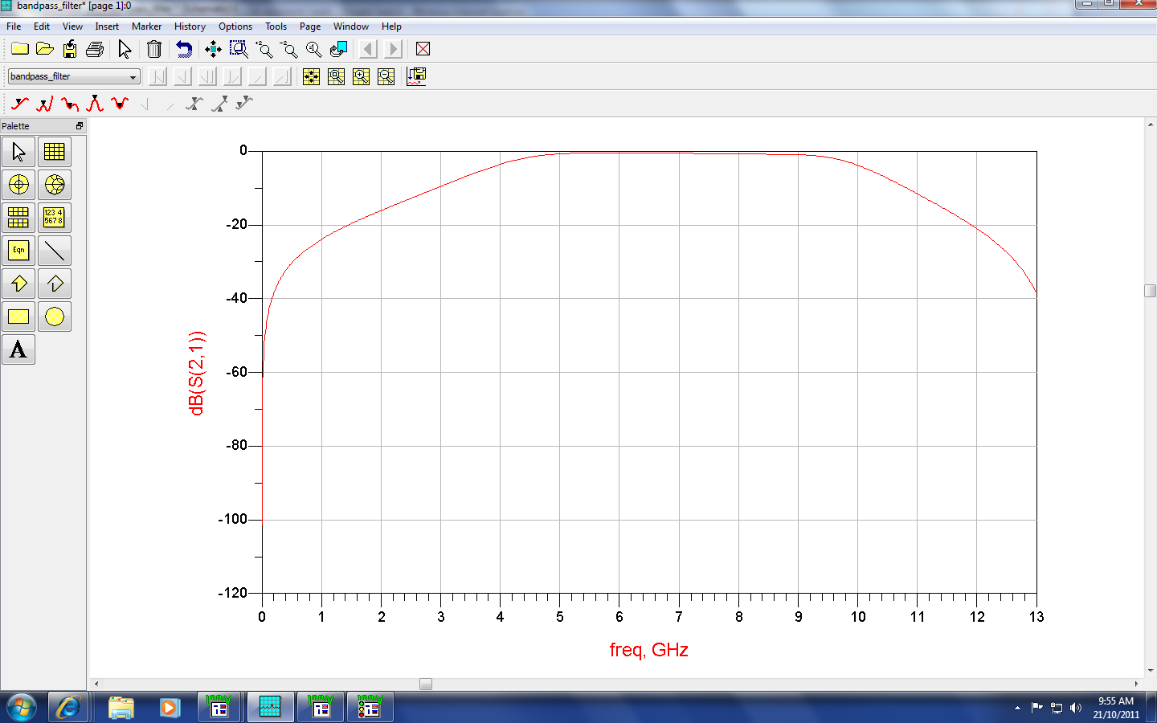Select the Smith chart plot from palette
Image resolution: width=1157 pixels, height=723 pixels.
coord(55,185)
